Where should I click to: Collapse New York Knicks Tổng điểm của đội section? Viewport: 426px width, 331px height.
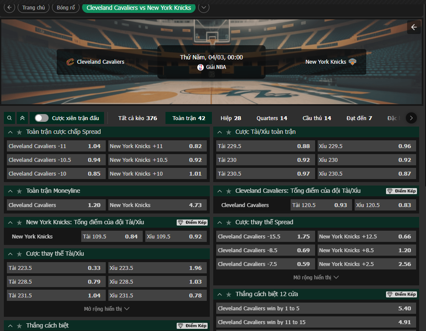click(10, 223)
